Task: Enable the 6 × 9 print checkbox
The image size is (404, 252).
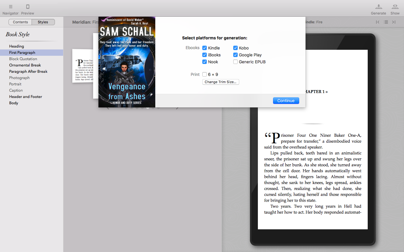Action: click(x=205, y=74)
